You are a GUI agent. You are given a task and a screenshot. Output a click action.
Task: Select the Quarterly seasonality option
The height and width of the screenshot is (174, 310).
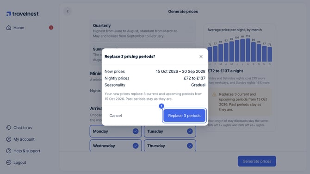pyautogui.click(x=143, y=31)
